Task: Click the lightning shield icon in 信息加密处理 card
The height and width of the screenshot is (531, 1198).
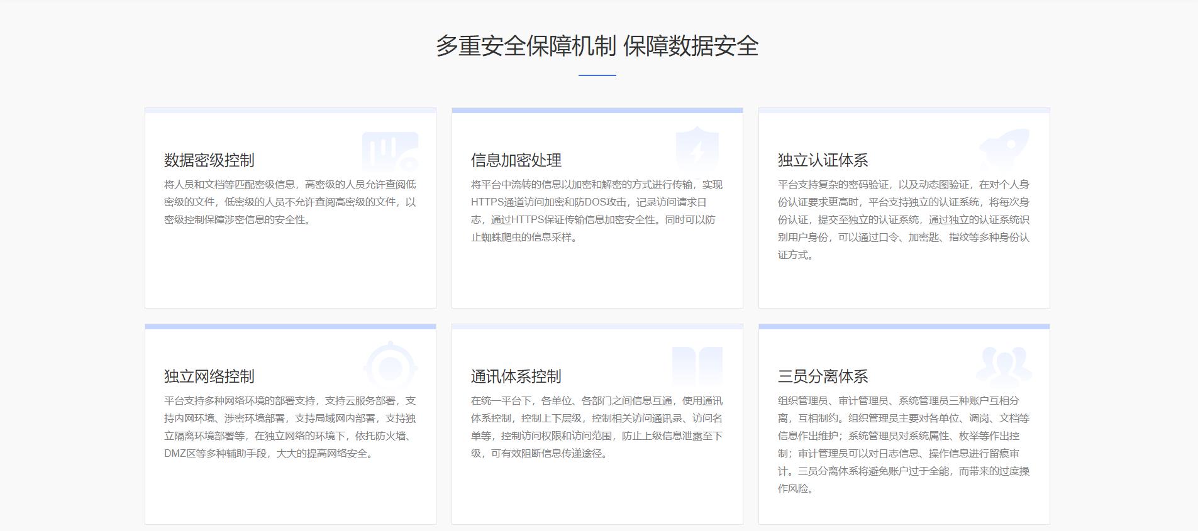Action: pyautogui.click(x=697, y=151)
